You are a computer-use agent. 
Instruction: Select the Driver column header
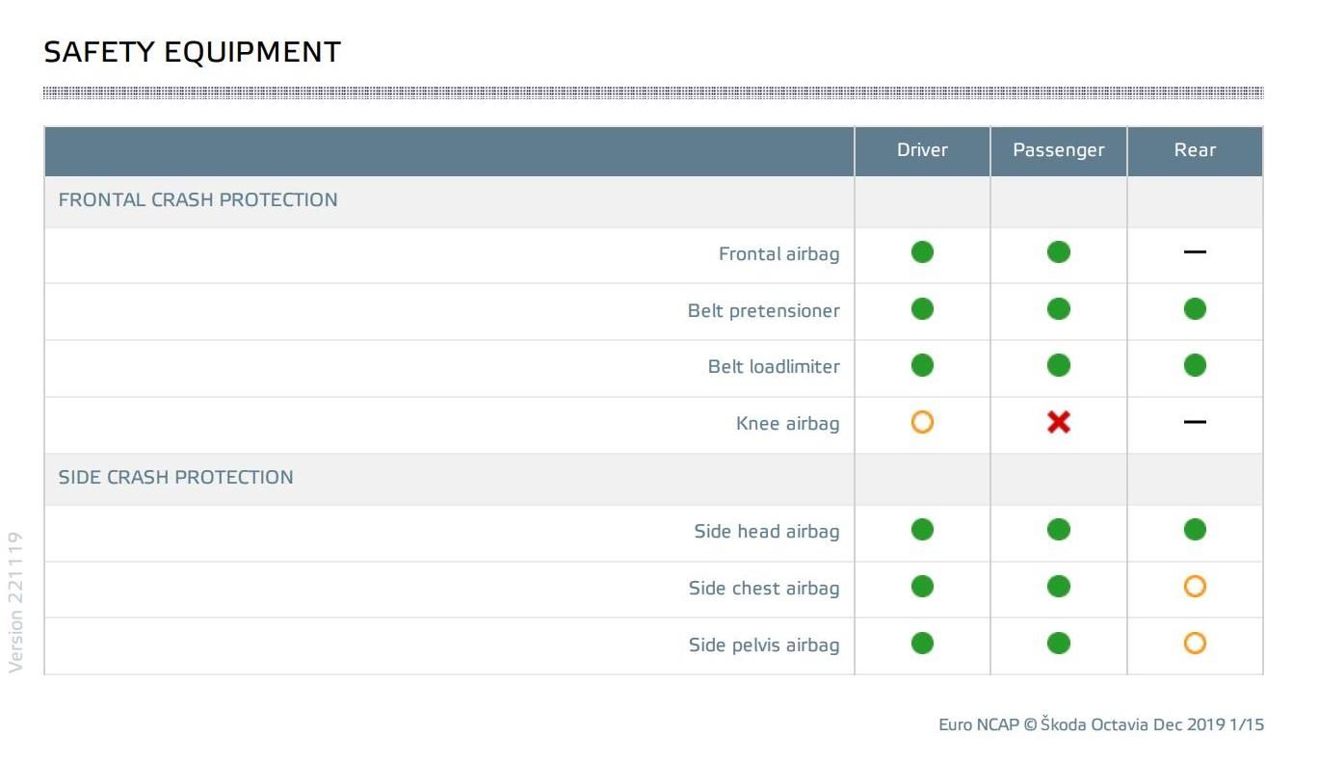pyautogui.click(x=922, y=150)
